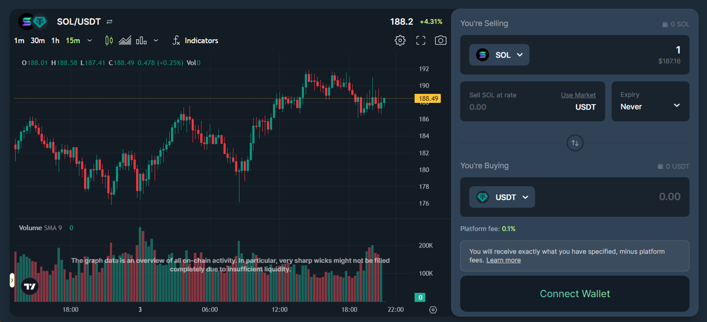Select candlestick chart style icon
Viewport: 707px width, 322px height.
coord(109,41)
